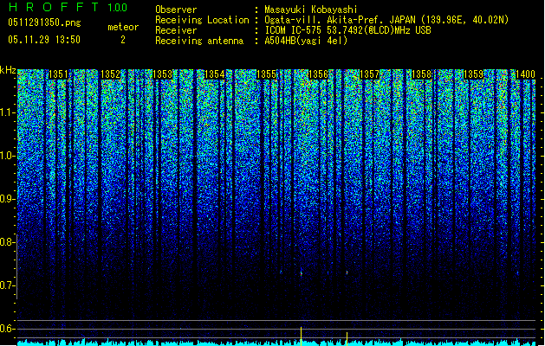The height and width of the screenshot is (346, 545).
Task: Click the date stamp 05.11.29 13:50
Action: pyautogui.click(x=44, y=40)
